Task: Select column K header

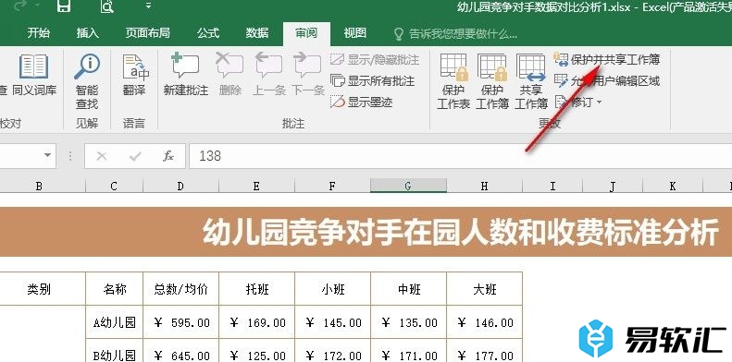Action: (x=673, y=186)
